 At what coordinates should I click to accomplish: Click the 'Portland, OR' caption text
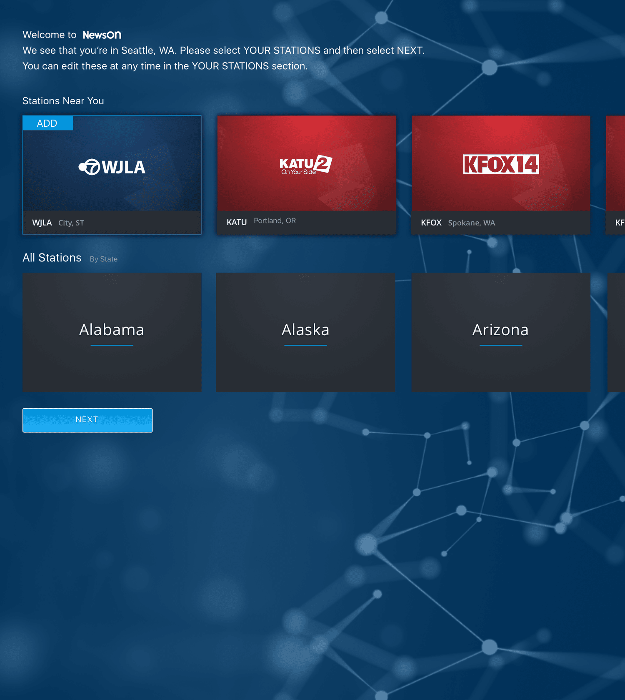[x=275, y=221]
